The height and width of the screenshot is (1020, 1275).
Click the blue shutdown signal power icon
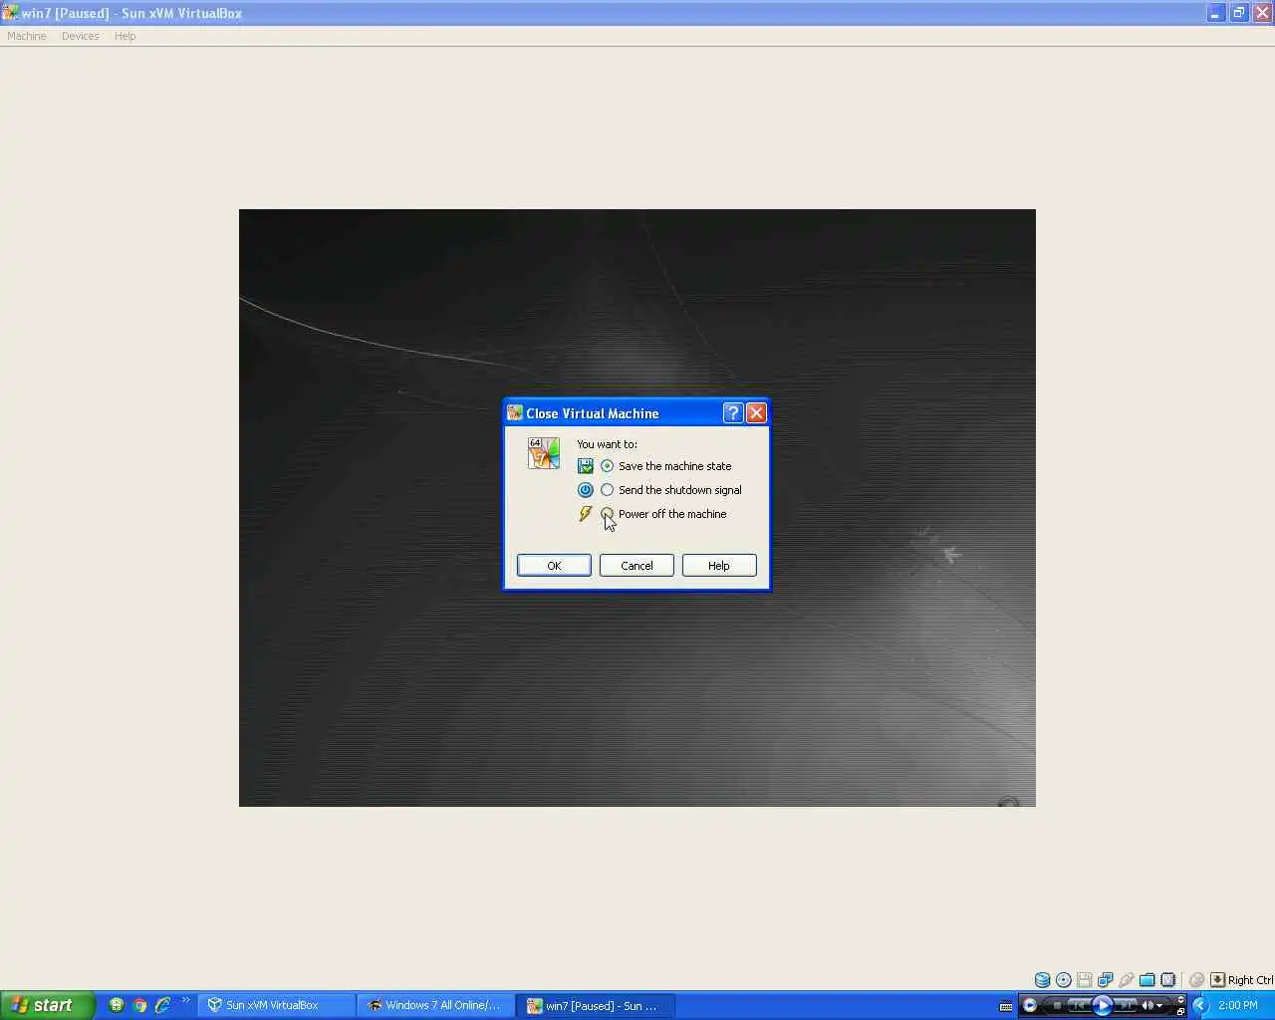[x=586, y=490]
